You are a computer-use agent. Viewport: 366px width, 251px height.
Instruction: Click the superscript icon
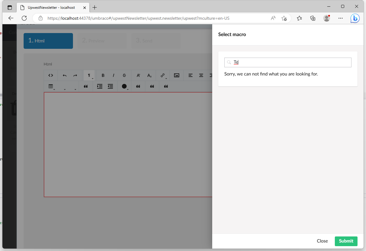(x=138, y=75)
